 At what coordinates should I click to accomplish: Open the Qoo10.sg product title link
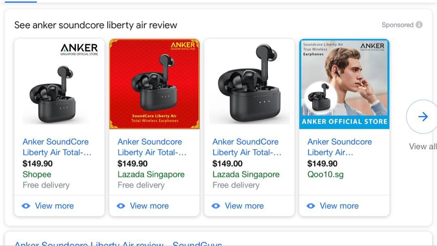[x=339, y=147]
